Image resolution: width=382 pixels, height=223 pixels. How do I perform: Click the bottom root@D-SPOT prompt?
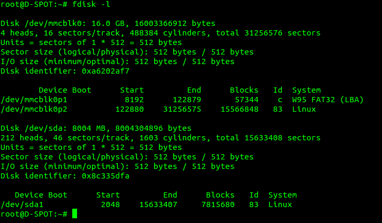pos(34,214)
